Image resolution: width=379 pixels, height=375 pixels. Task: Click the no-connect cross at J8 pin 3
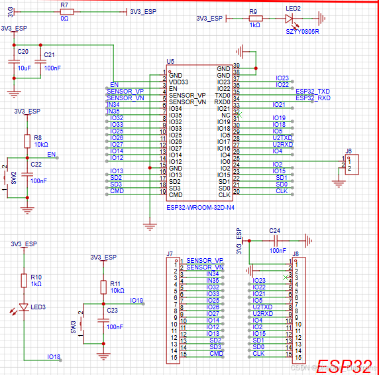click(286, 277)
